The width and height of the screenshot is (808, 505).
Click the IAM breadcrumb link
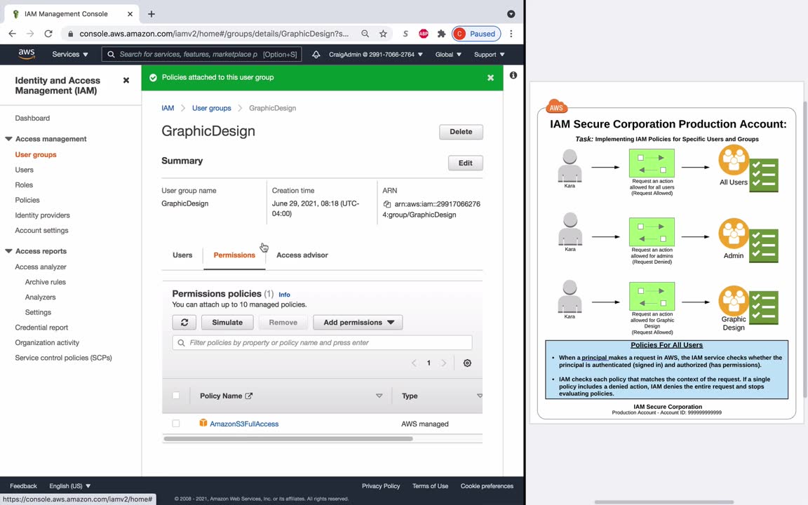click(168, 108)
